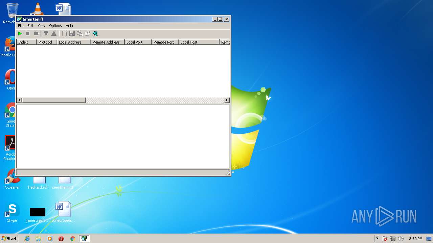Open Windows Explorer folder in taskbar
Screen dimensions: 433x243
[x=38, y=239]
